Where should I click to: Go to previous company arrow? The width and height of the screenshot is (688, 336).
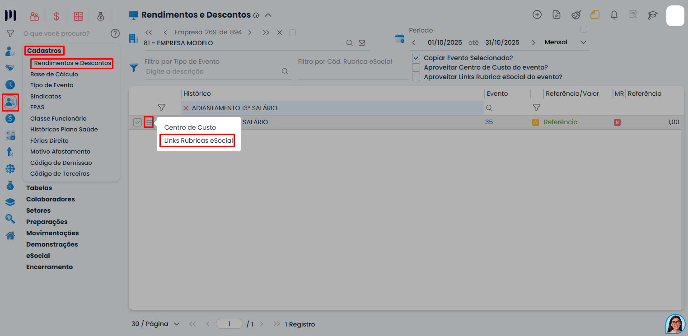(x=165, y=33)
